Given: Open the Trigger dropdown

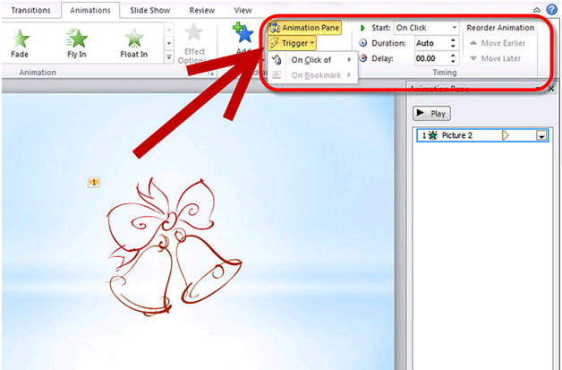Looking at the screenshot, I should [x=292, y=43].
